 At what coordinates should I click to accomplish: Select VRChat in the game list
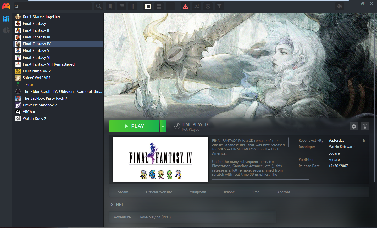pyautogui.click(x=58, y=112)
